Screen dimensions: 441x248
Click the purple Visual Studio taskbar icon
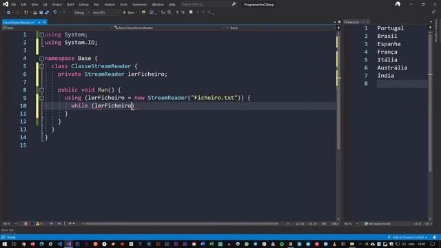(69, 244)
